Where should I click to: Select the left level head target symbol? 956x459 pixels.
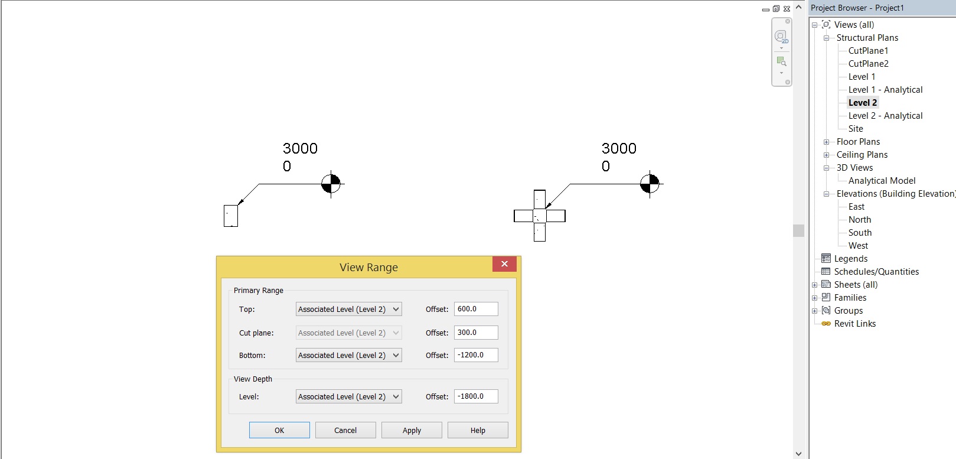click(331, 184)
